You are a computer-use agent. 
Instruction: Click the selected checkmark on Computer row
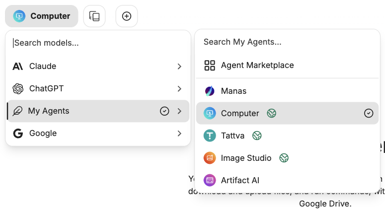[x=369, y=113]
